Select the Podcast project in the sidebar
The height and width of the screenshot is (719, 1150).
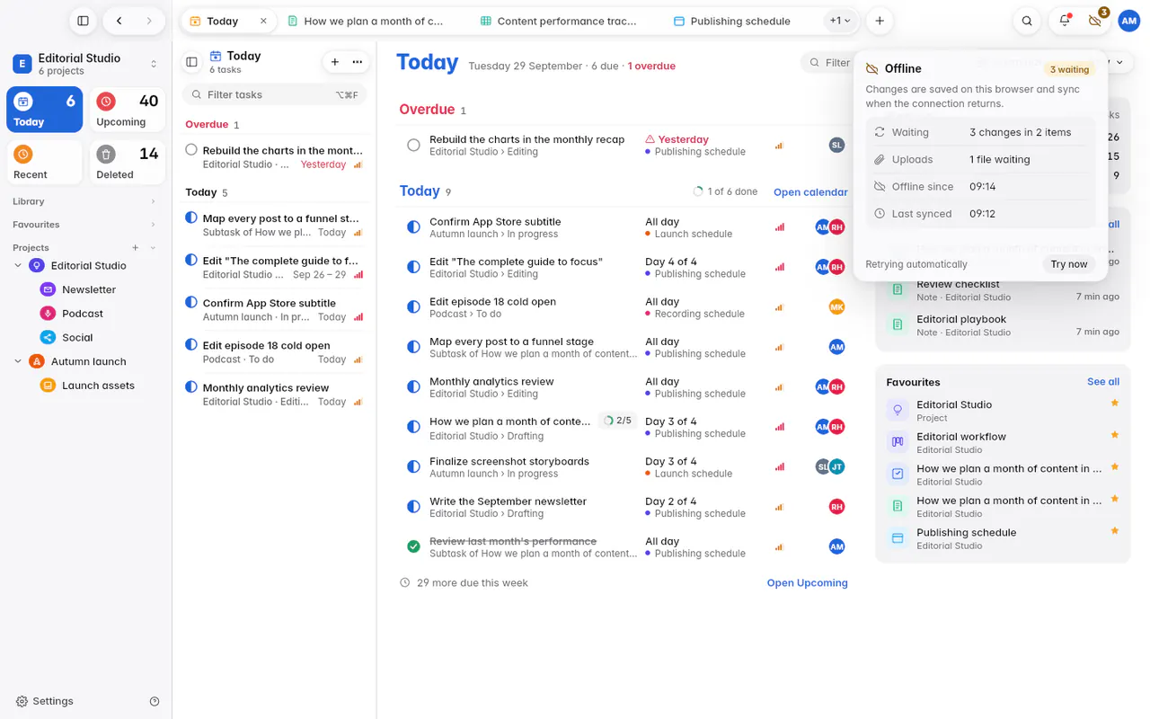pyautogui.click(x=83, y=314)
